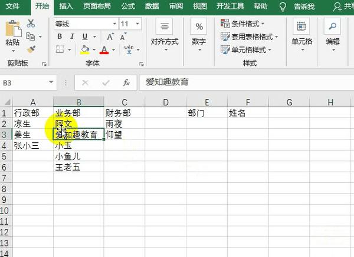Expand Copy options dropdown arrow
This screenshot has height=257, width=354.
coord(40,36)
